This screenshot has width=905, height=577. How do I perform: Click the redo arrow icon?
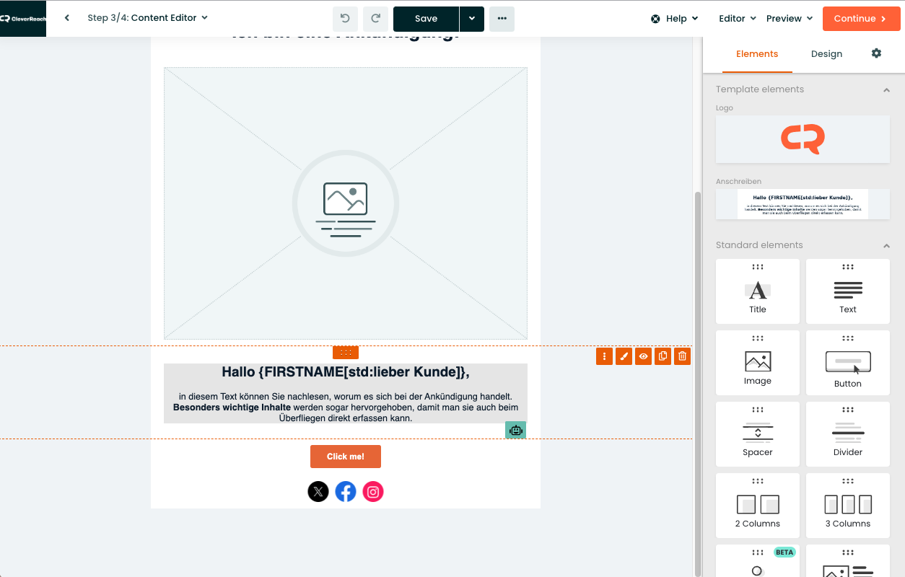[x=375, y=19]
